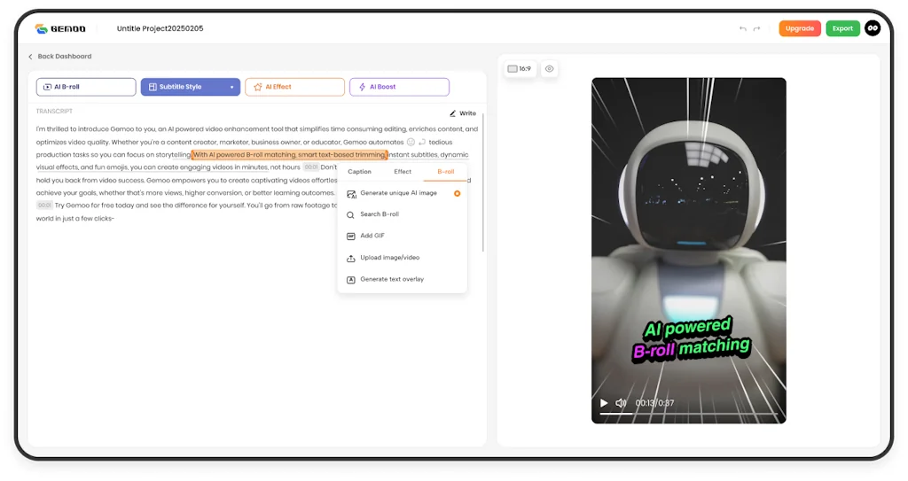Click the undo arrow icon
The image size is (908, 481).
[743, 28]
